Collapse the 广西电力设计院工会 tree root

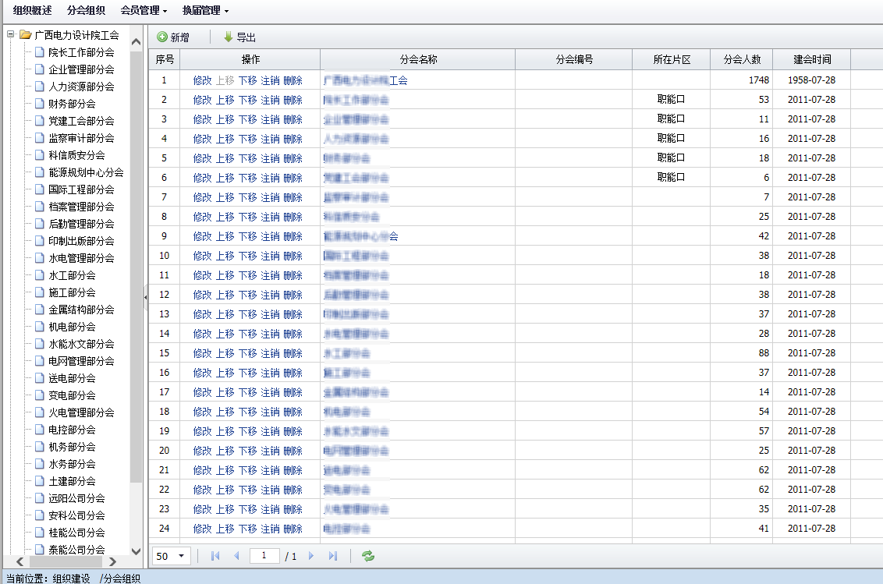coord(10,35)
